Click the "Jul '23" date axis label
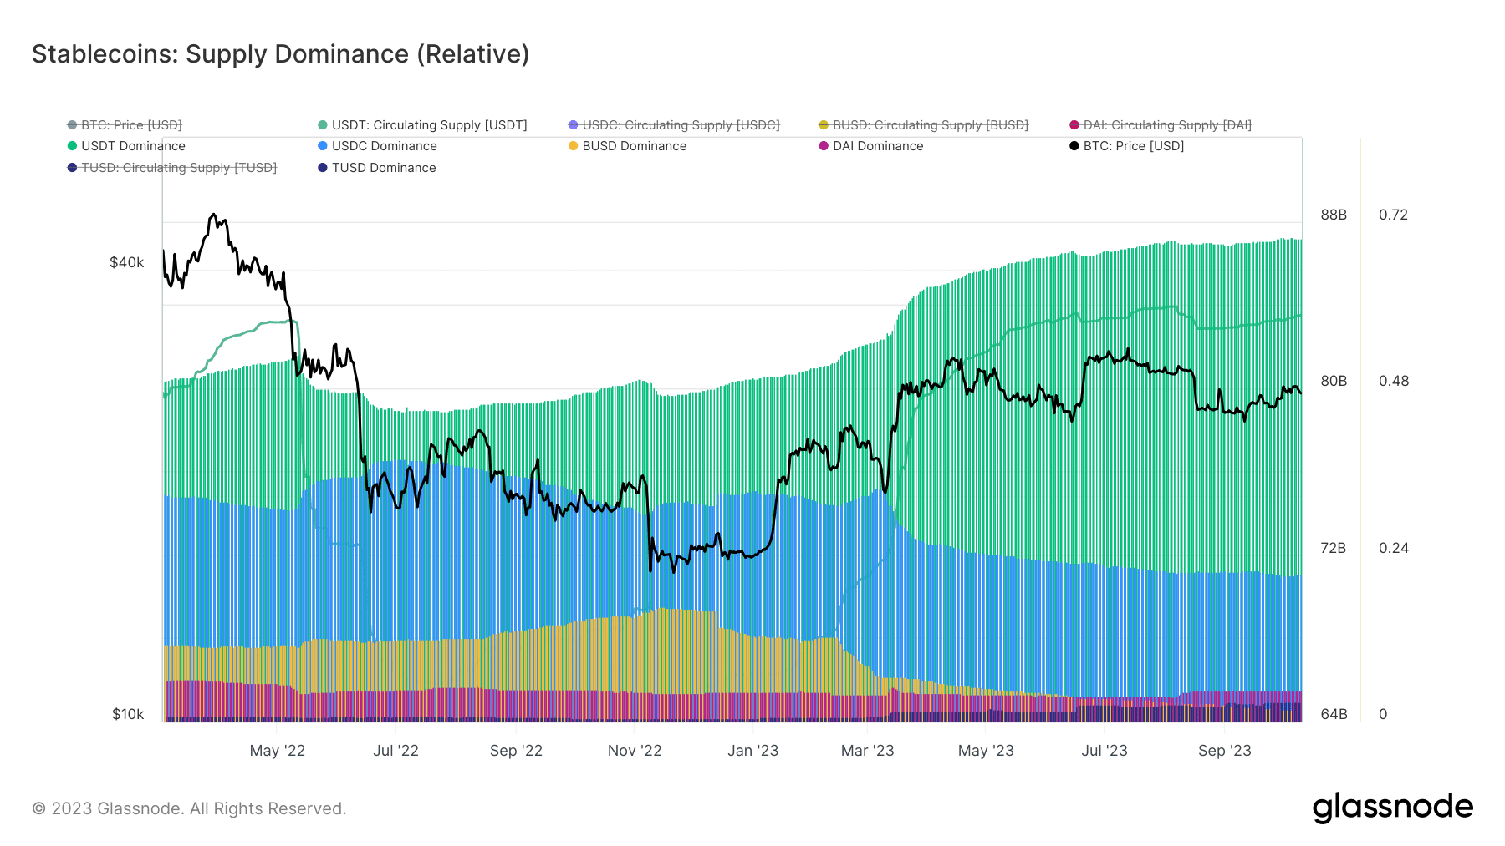Screen dimensions: 1505x846 (x=1105, y=751)
